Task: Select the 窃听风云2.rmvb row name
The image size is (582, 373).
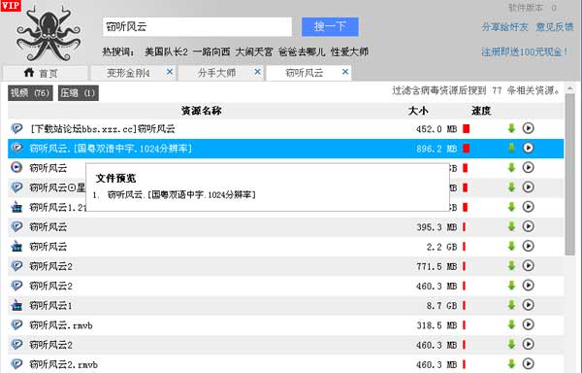Action: click(63, 364)
